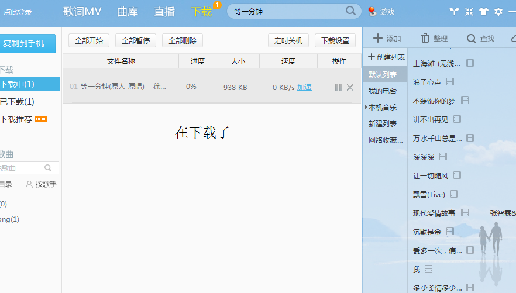Select 我的电台 in list panel
Screen dimensions: 516x293
point(383,91)
